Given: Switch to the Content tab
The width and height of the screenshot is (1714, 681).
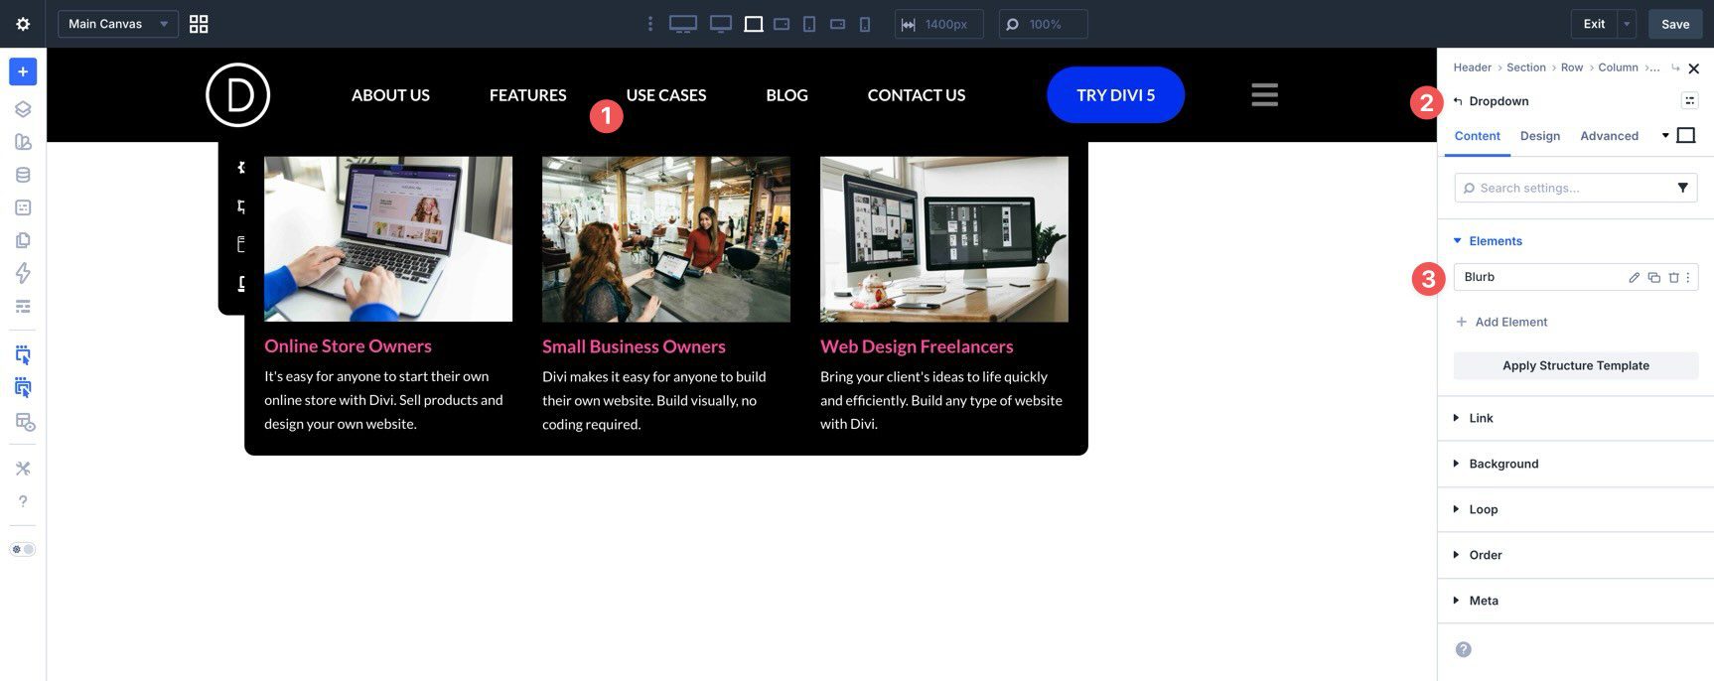Looking at the screenshot, I should pyautogui.click(x=1477, y=136).
